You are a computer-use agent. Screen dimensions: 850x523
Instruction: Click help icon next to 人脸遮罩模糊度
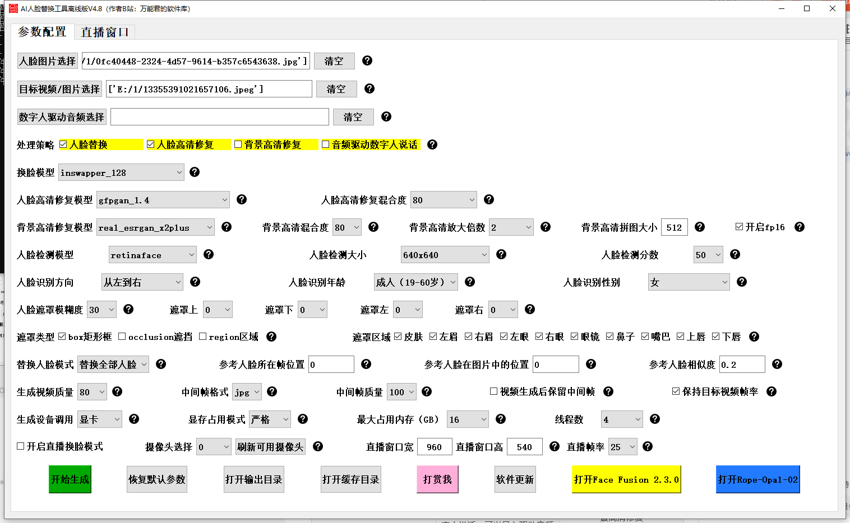coord(128,309)
